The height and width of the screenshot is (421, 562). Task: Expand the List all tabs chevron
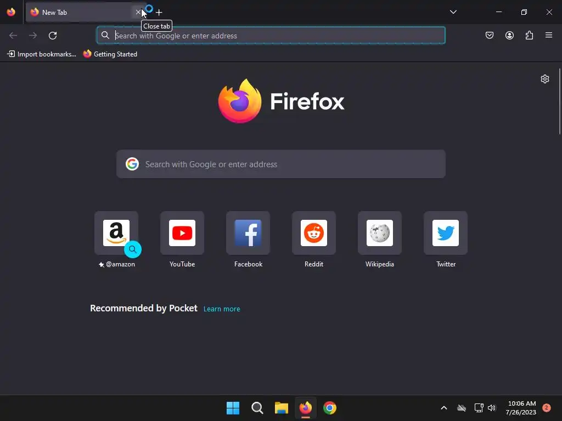453,12
